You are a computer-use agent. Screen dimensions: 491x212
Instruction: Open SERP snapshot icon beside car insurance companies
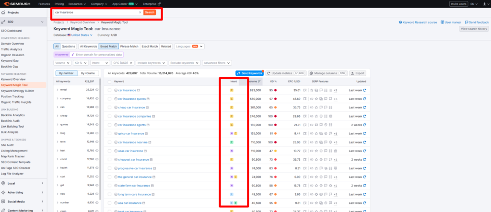(x=154, y=116)
